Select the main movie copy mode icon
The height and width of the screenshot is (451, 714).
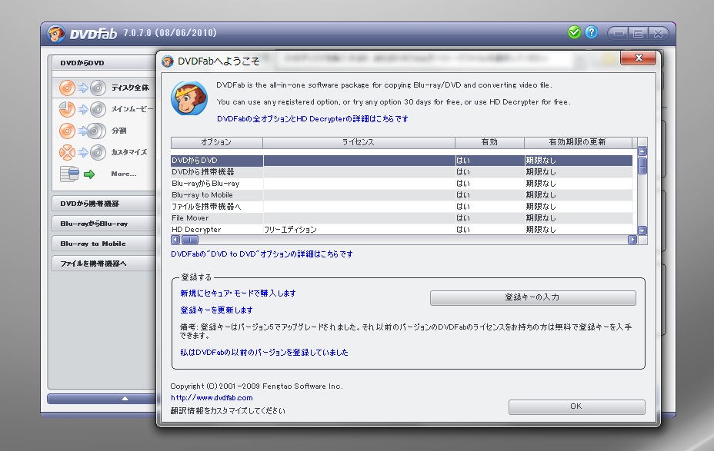tap(82, 109)
